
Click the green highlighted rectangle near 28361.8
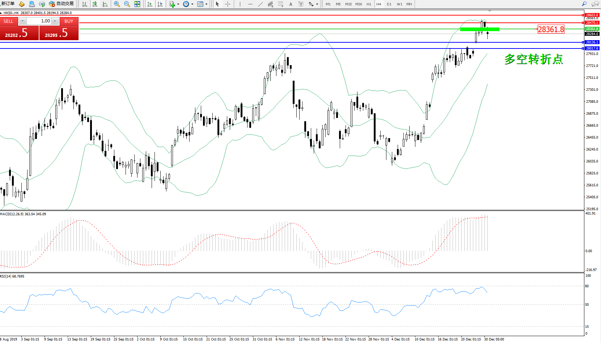point(479,29)
